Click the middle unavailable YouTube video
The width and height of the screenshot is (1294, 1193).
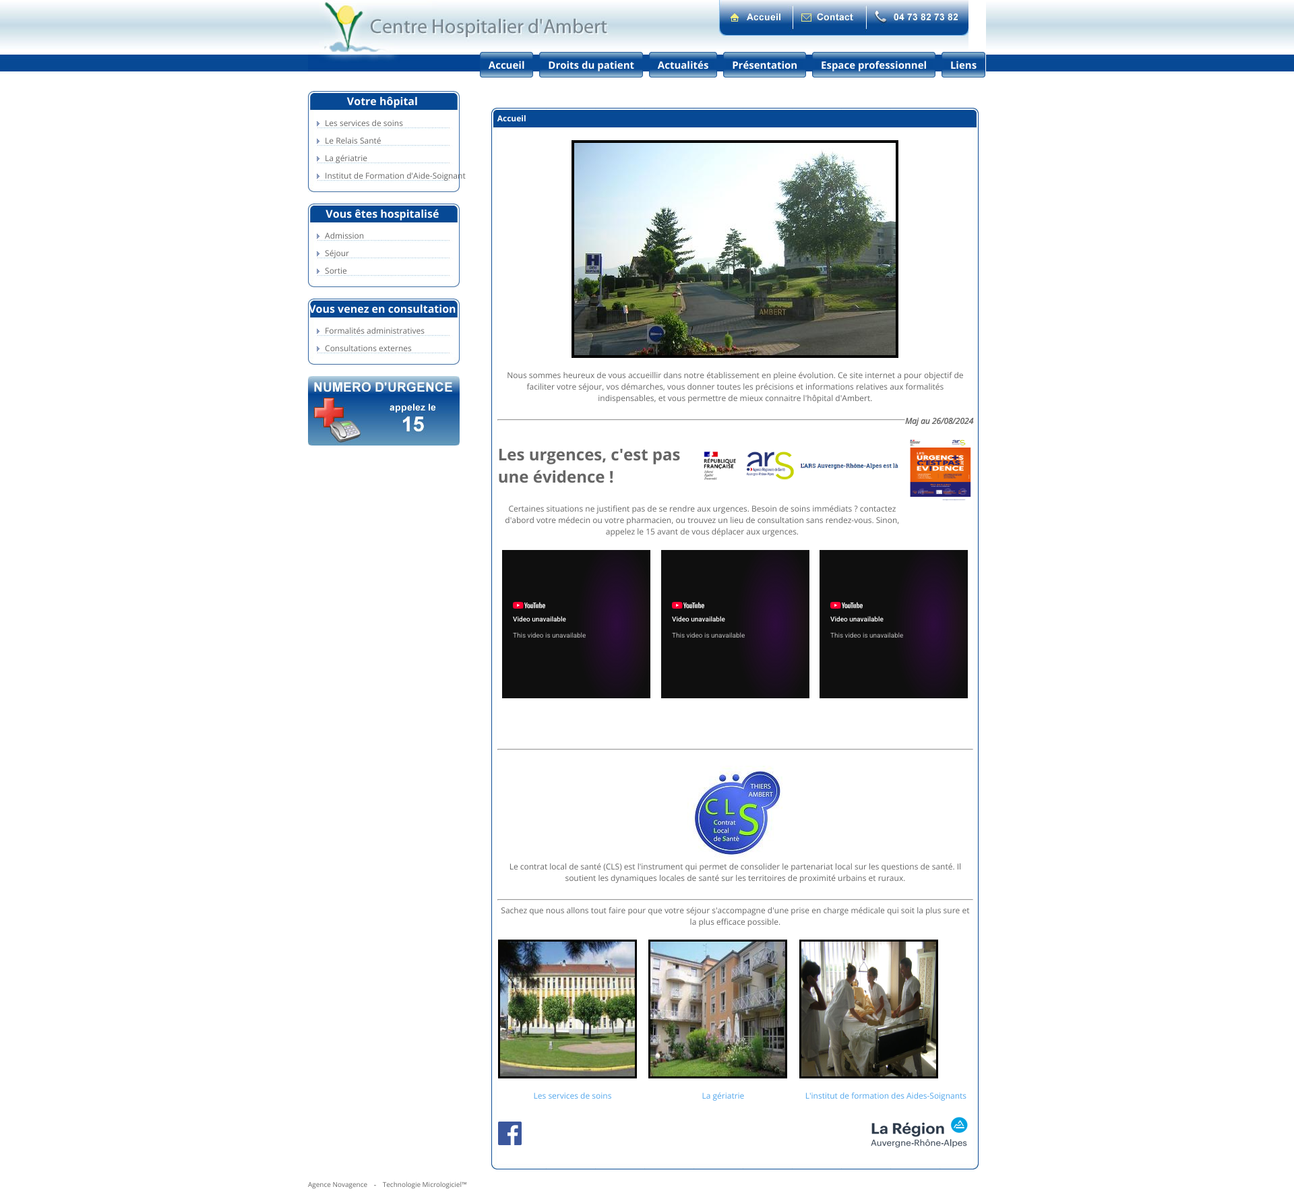point(735,624)
